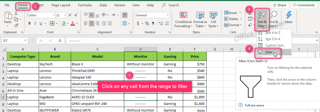Image resolution: width=320 pixels, height=112 pixels.
Task: Expand the Format as Table gallery
Action: pyautogui.click(x=200, y=19)
